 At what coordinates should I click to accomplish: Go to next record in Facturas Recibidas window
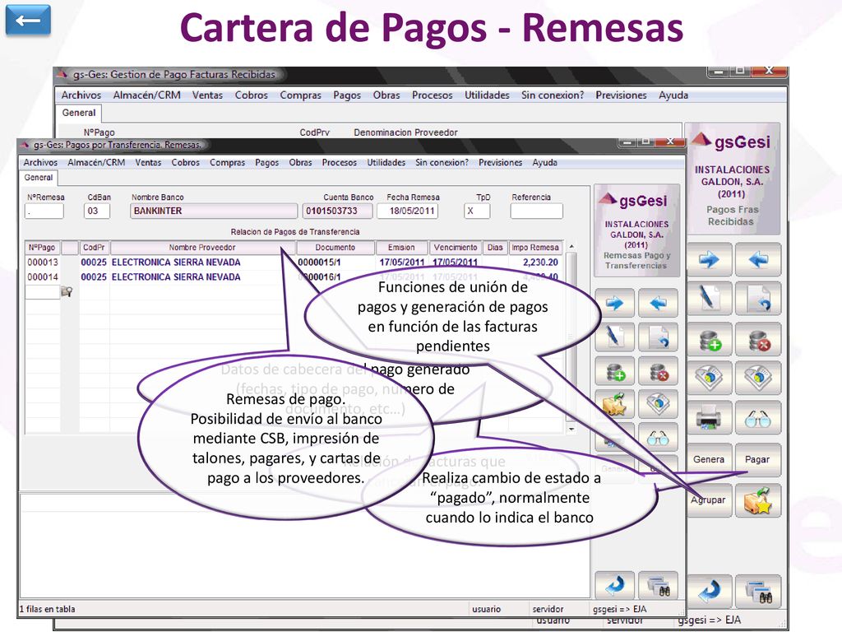click(709, 260)
